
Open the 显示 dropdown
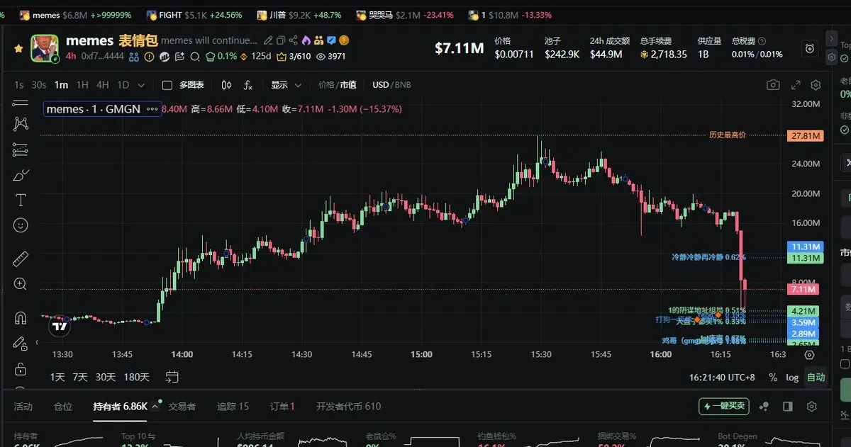click(286, 85)
